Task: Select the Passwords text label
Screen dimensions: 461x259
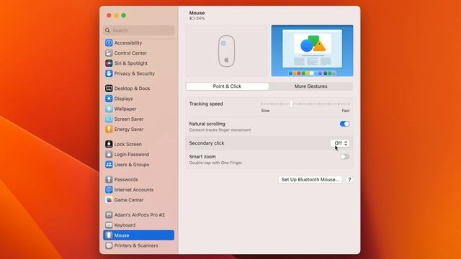Action: click(x=126, y=179)
